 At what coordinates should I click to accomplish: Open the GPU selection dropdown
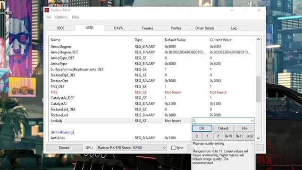tap(132, 148)
